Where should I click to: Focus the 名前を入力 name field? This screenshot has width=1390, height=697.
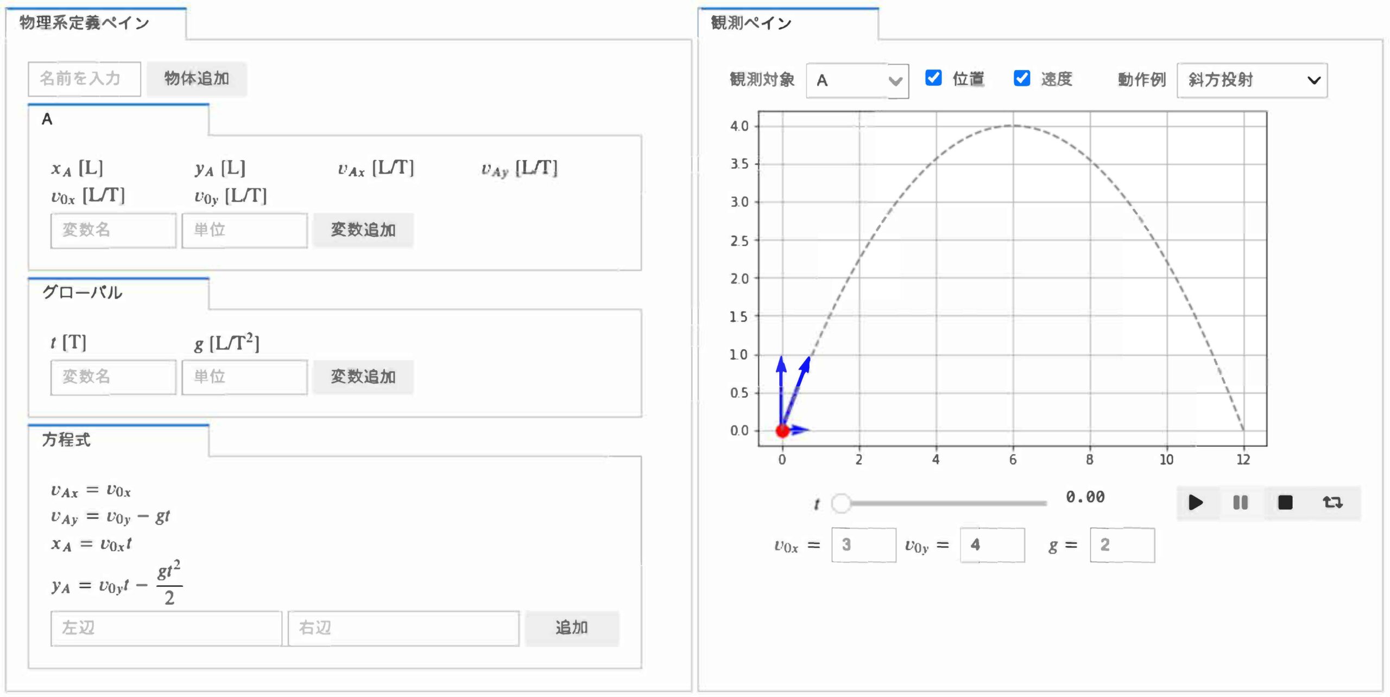coord(84,79)
